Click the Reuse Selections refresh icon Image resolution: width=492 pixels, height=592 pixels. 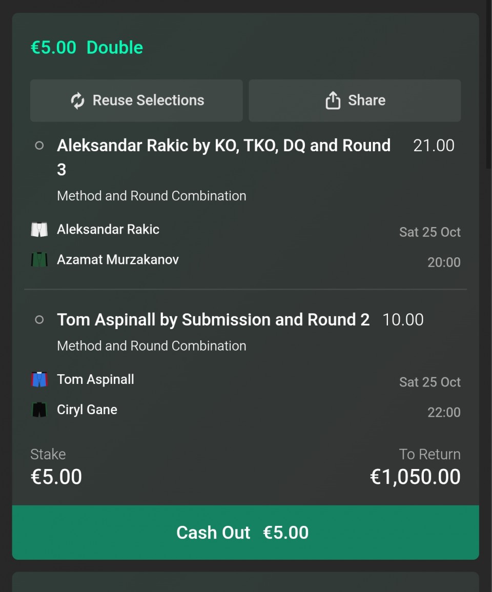(x=77, y=100)
